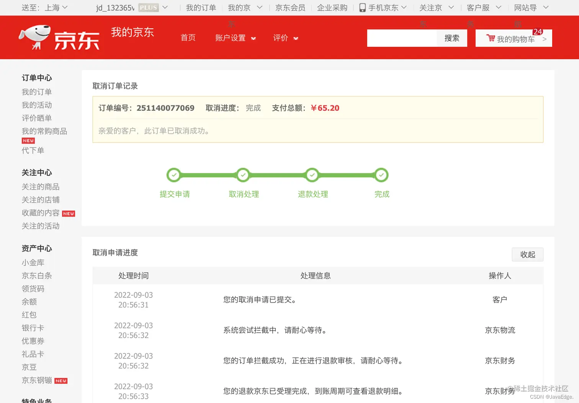Click the 完成 step checkmark

(x=381, y=175)
